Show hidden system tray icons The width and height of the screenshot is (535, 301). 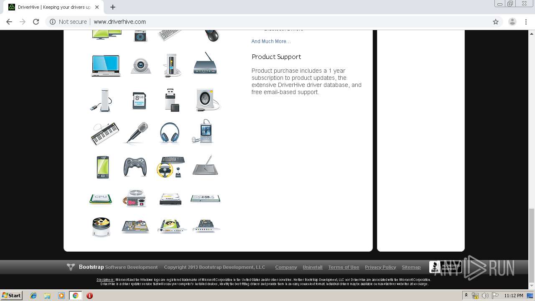(x=466, y=296)
